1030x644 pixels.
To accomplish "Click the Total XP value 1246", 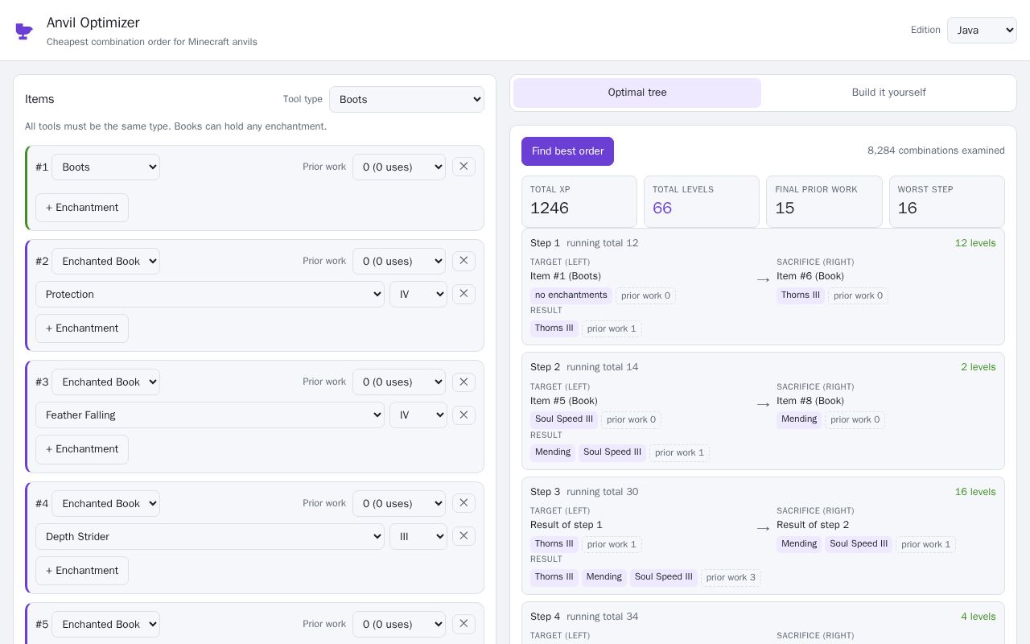I will click(x=550, y=208).
